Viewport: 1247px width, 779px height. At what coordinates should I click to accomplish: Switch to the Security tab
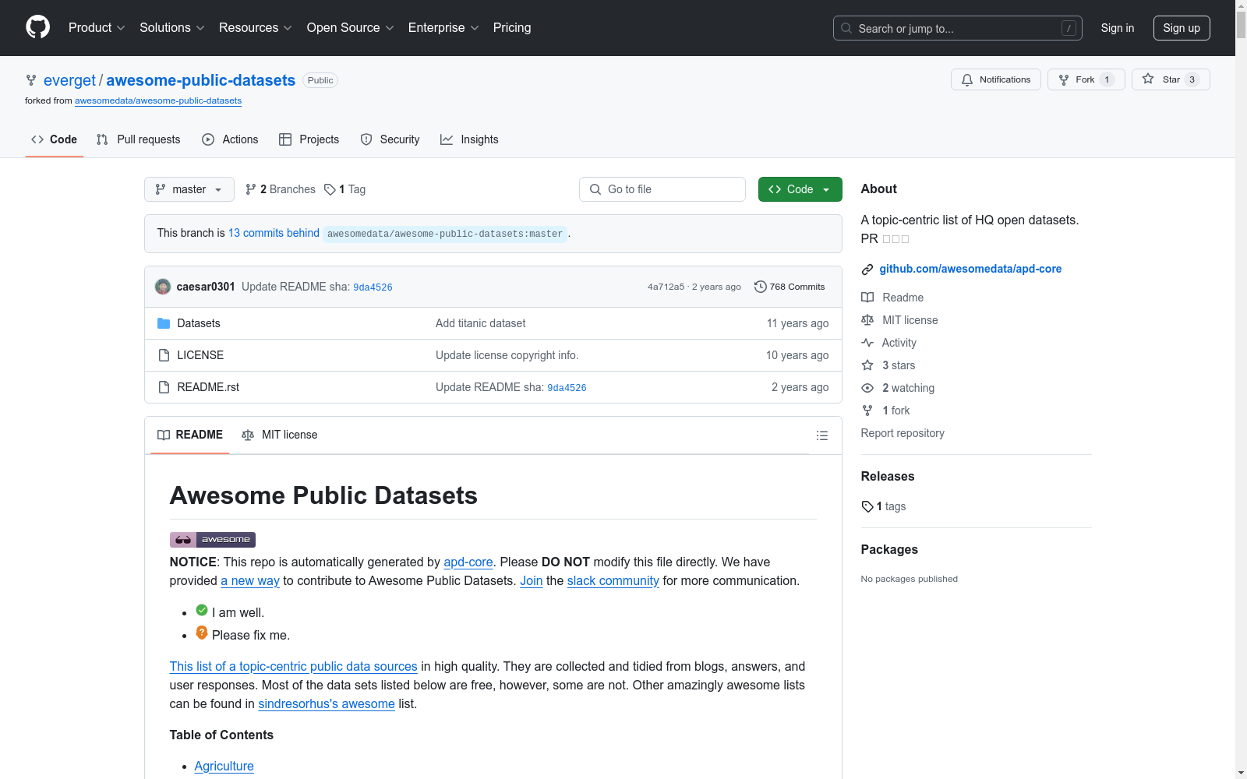tap(390, 139)
